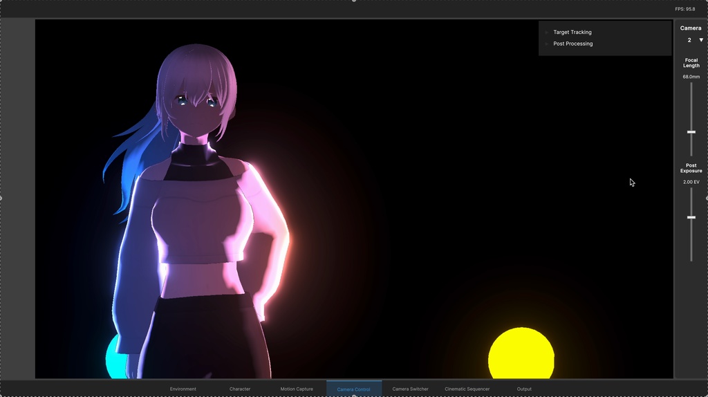The width and height of the screenshot is (708, 397).
Task: Go to the Cinematic Sequencer tab
Action: tap(467, 389)
